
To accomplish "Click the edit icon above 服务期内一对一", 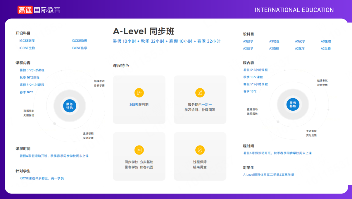I will click(x=200, y=93).
